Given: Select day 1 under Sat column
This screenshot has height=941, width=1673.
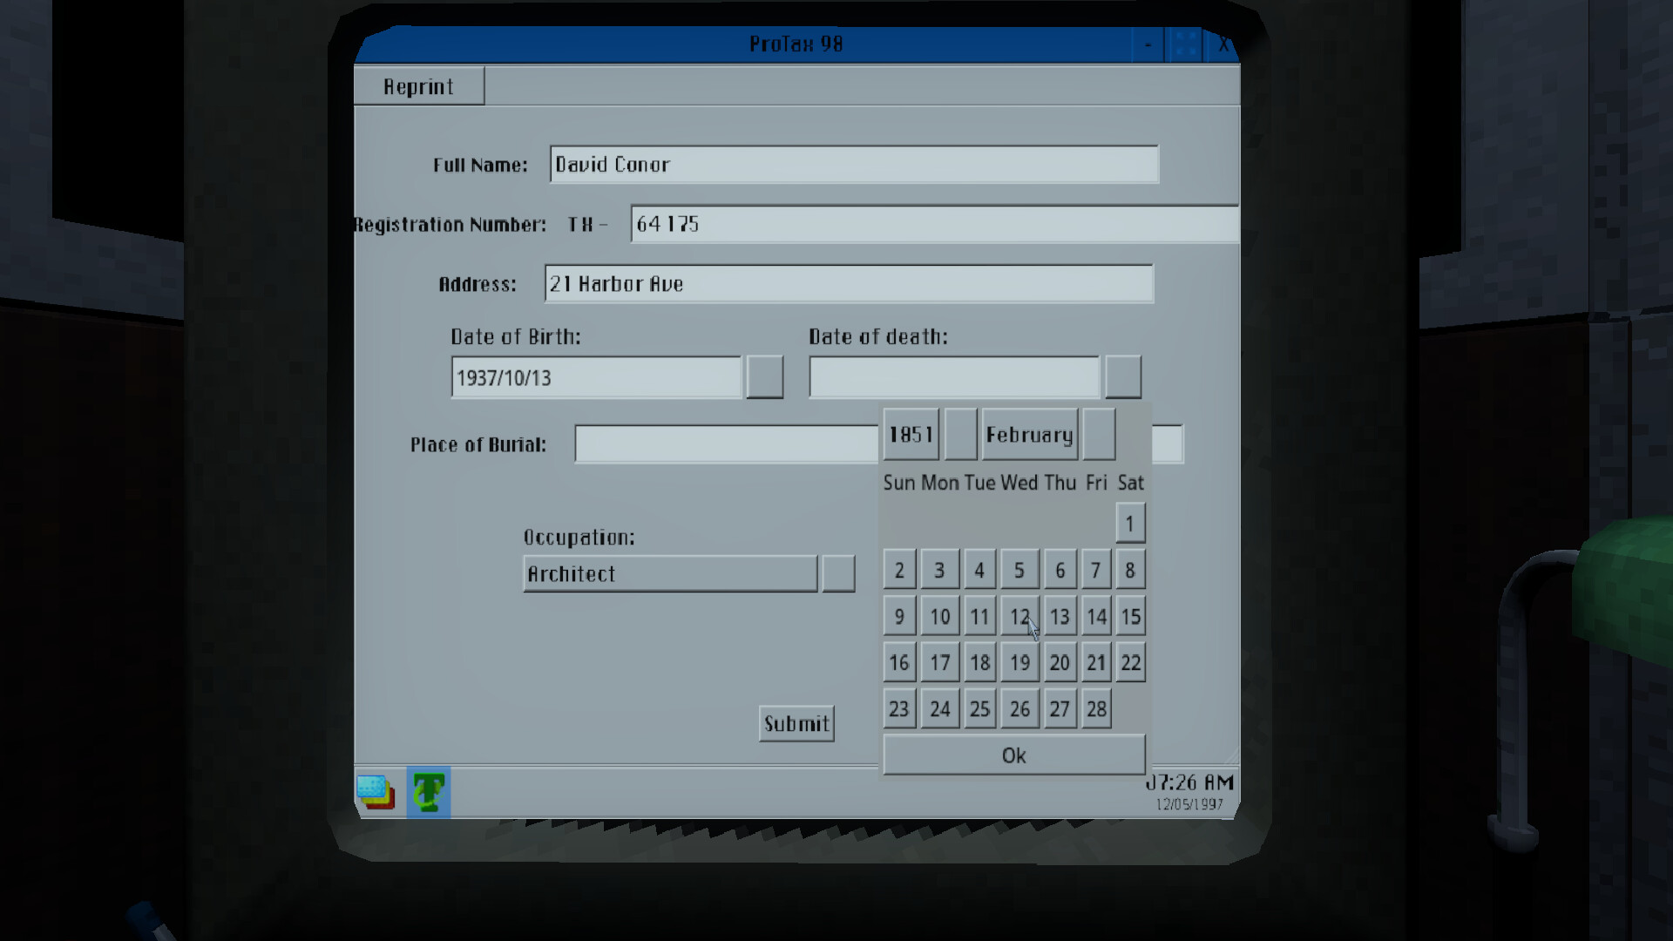Looking at the screenshot, I should coord(1130,523).
